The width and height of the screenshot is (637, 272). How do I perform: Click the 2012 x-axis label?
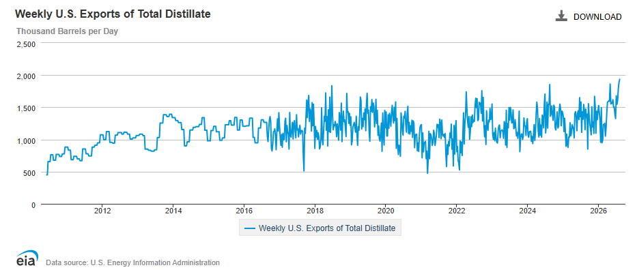tap(102, 211)
